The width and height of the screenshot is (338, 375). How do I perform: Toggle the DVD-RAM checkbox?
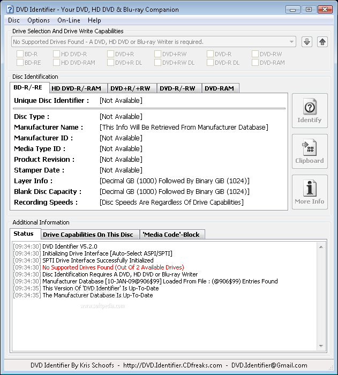coord(255,63)
